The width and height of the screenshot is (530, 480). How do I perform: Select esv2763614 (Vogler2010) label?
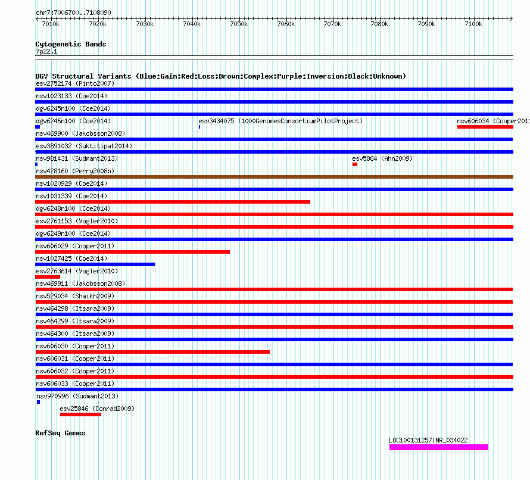point(77,271)
